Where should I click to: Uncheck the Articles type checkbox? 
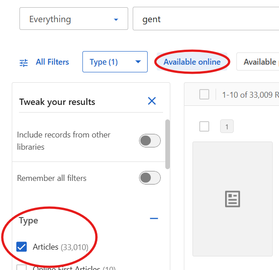pyautogui.click(x=22, y=246)
